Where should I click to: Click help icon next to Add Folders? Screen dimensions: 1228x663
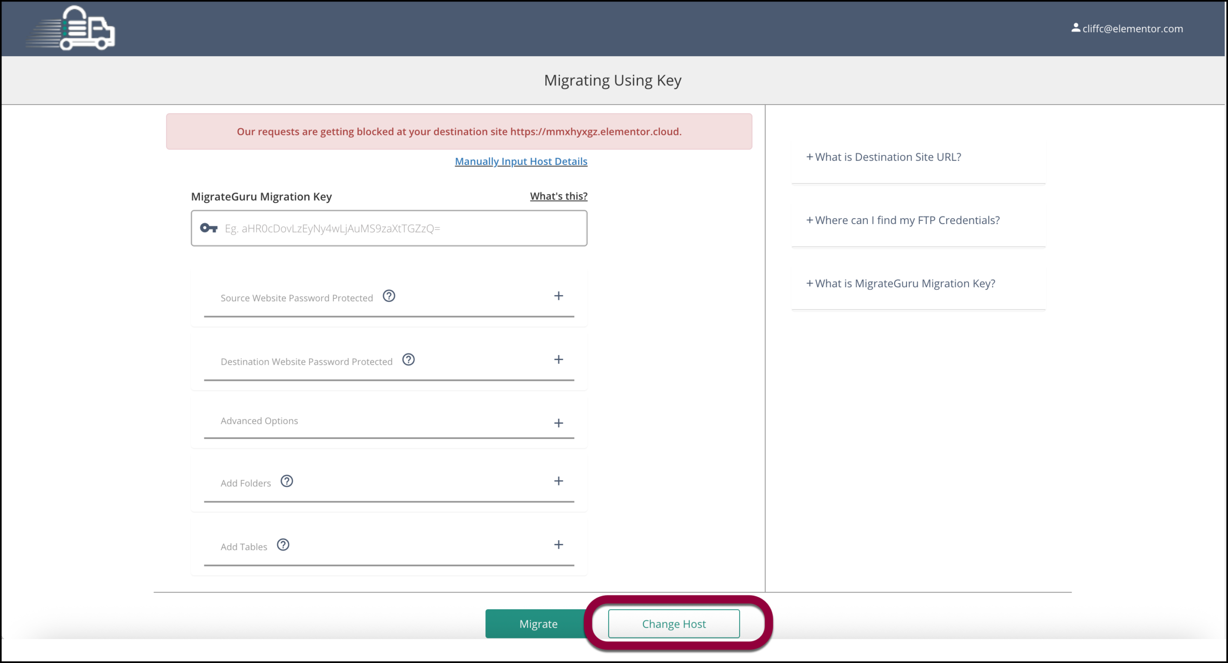(287, 481)
